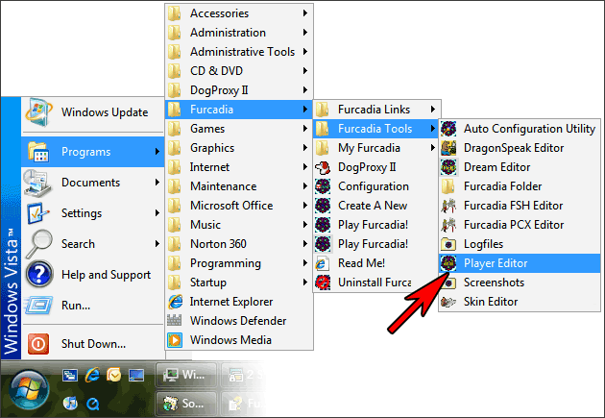Select Furcadia Tools submenu
The image size is (605, 418).
point(375,129)
